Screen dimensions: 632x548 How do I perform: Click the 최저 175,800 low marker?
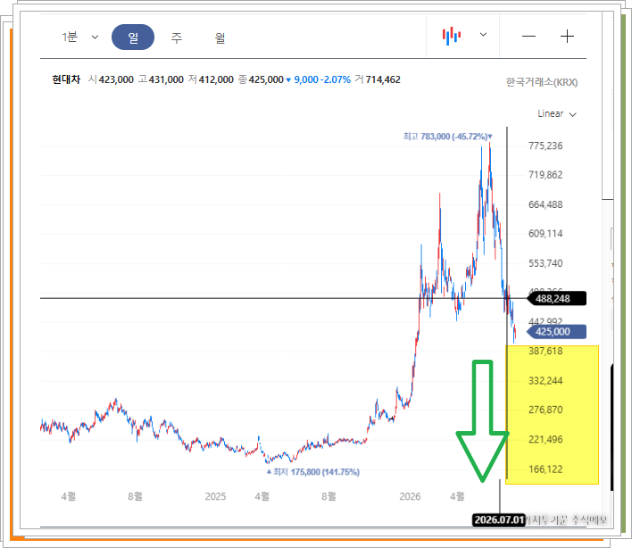tap(313, 472)
